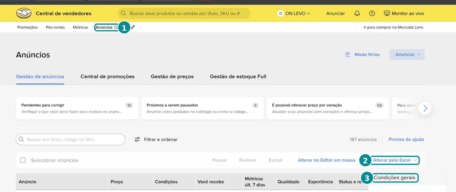Open the Pendentes para corrigir card
The image size is (456, 192).
point(77,108)
